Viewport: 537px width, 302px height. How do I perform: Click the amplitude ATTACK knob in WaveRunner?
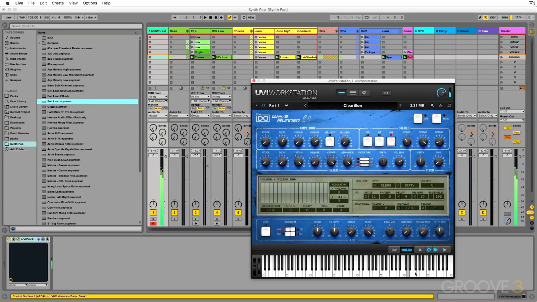(265, 142)
